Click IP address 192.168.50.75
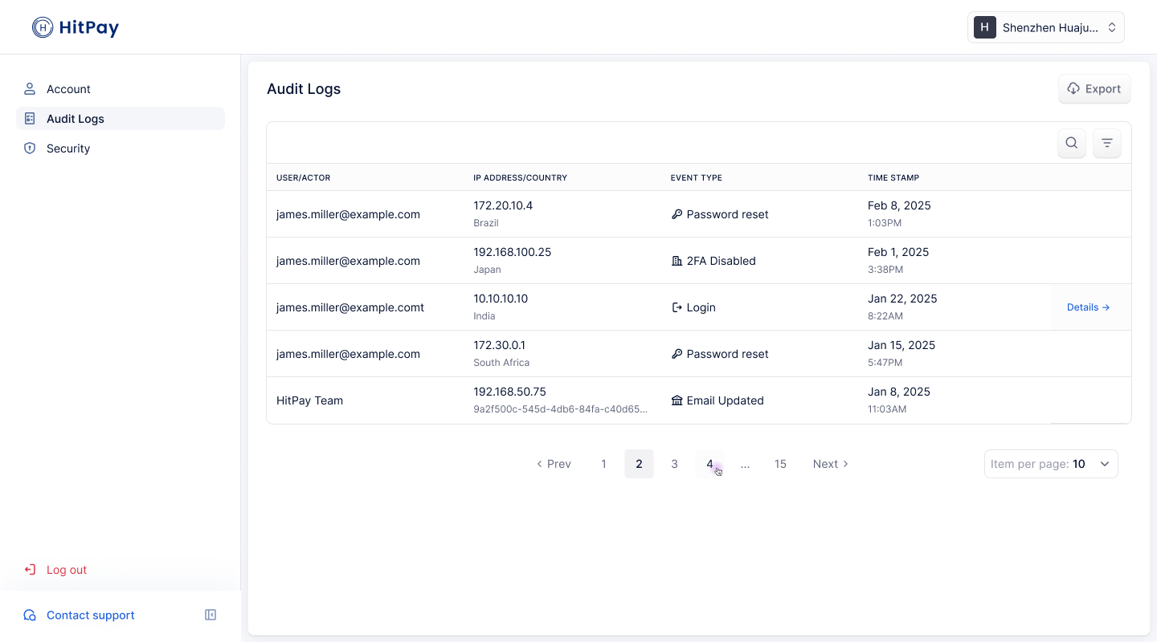The image size is (1157, 642). pos(509,392)
